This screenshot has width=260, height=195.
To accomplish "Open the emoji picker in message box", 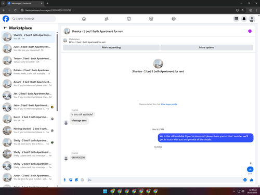I will [245, 180].
